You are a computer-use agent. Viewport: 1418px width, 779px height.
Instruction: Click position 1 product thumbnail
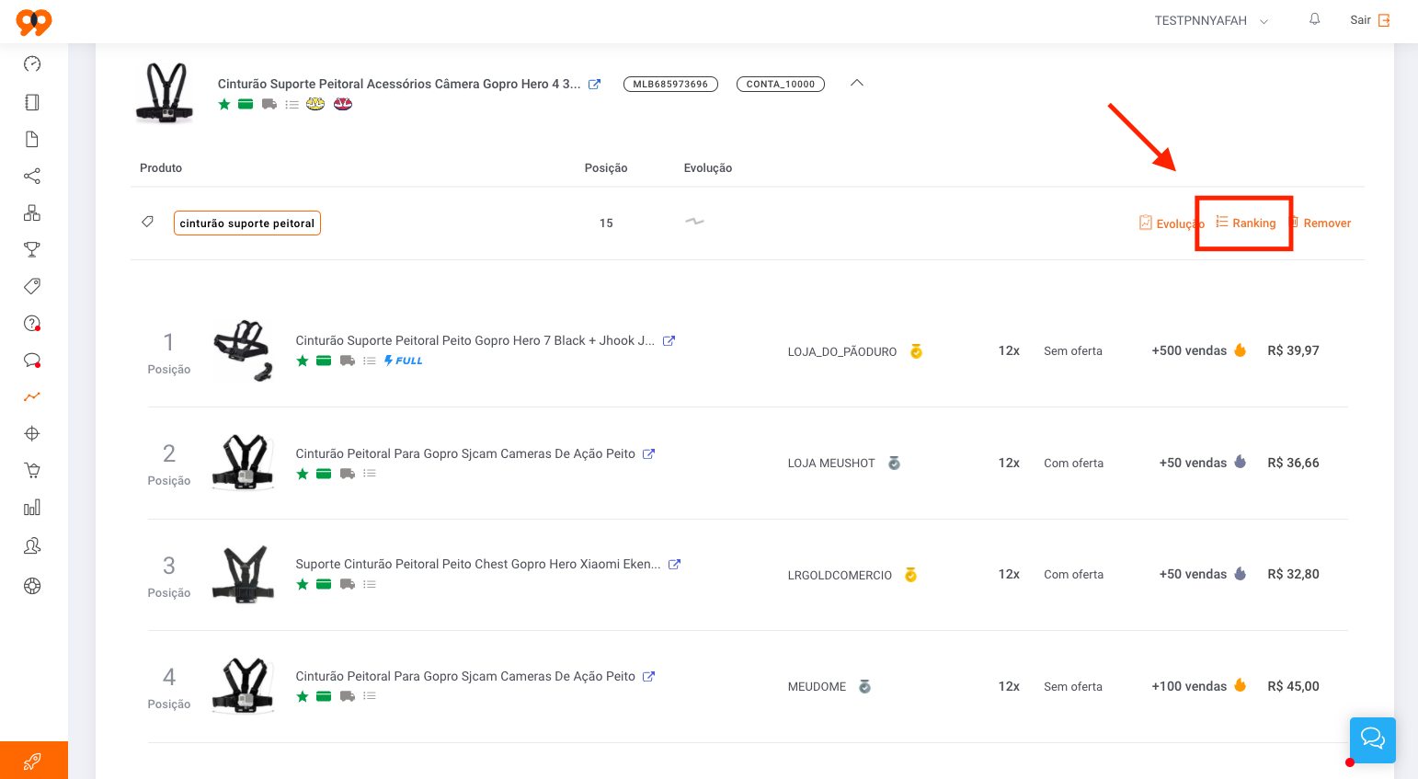[244, 350]
